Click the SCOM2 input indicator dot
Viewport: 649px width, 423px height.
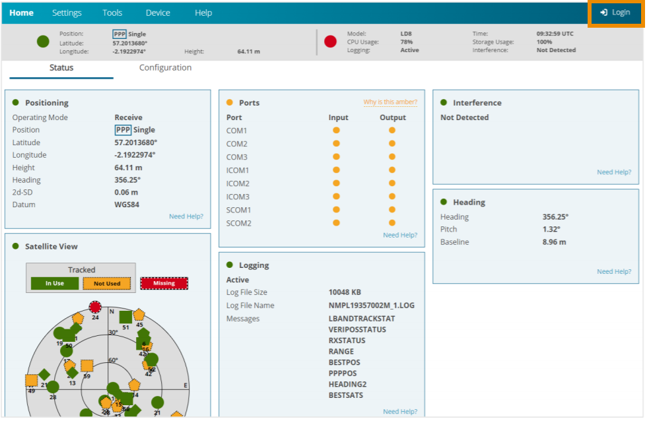point(337,222)
